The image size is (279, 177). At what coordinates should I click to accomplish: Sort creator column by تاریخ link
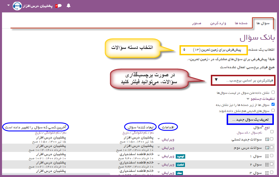(x=126, y=133)
